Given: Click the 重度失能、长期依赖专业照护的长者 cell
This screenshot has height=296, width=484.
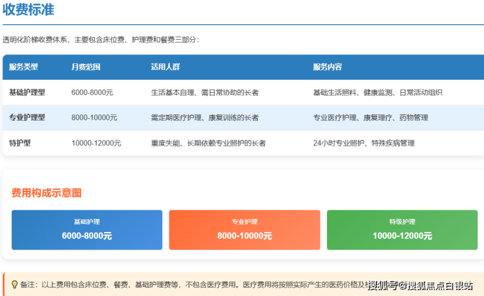Looking at the screenshot, I should tap(208, 143).
